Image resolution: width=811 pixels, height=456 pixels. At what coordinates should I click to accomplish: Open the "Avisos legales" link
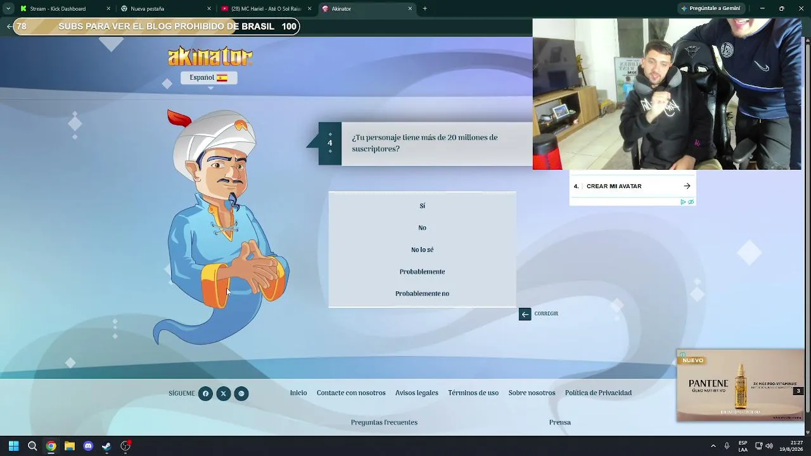point(417,393)
